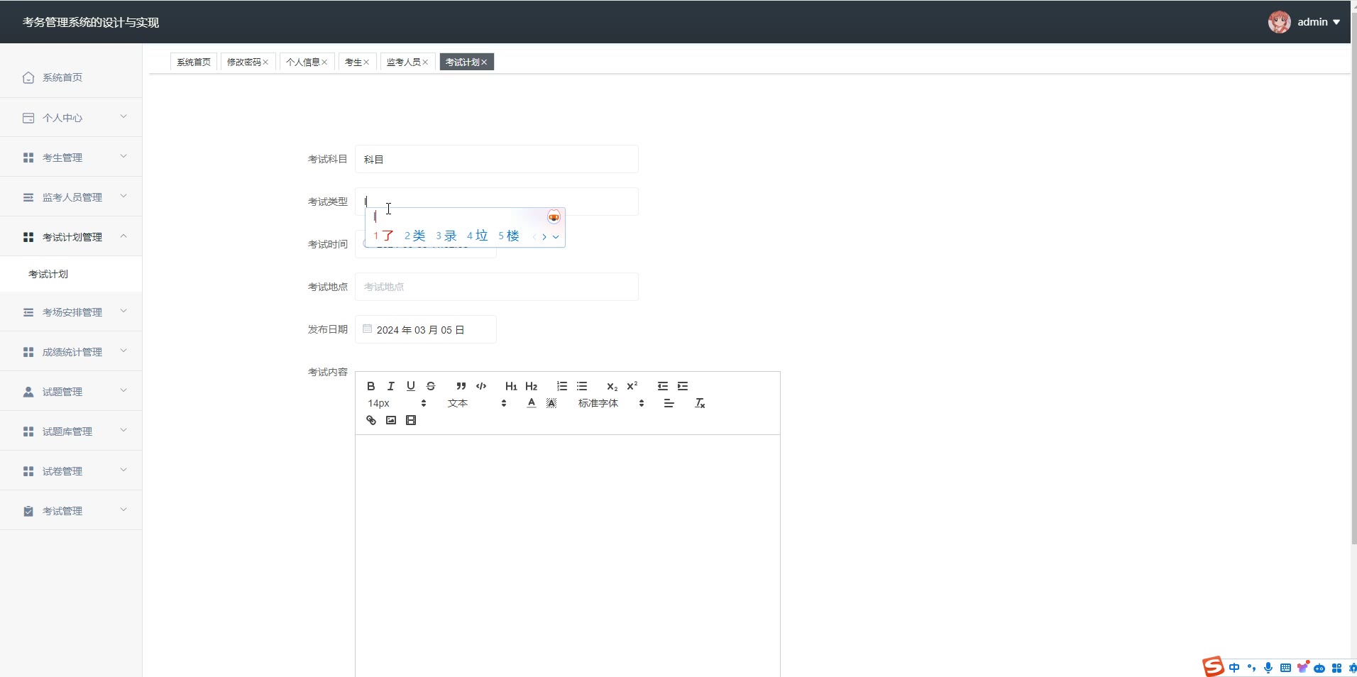Toggle Chinese/English mode on the IME bar
The image size is (1357, 677).
(1234, 668)
